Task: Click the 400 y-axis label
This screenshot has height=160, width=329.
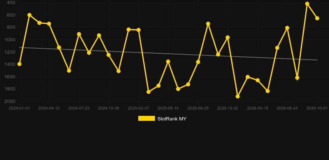Action: (11, 3)
